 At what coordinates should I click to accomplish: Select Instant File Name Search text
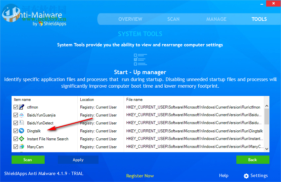pos(48,139)
